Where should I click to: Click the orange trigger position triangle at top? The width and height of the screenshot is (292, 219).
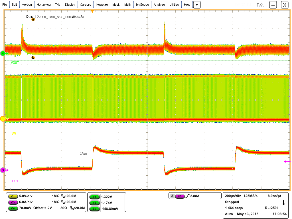tap(92, 11)
